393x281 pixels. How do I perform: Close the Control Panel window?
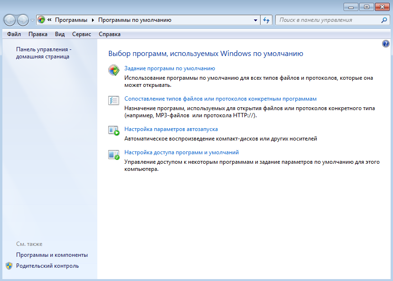(382, 7)
